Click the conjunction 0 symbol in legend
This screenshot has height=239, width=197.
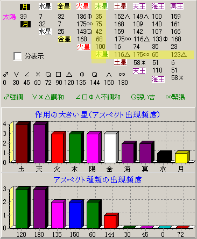(x=5, y=74)
